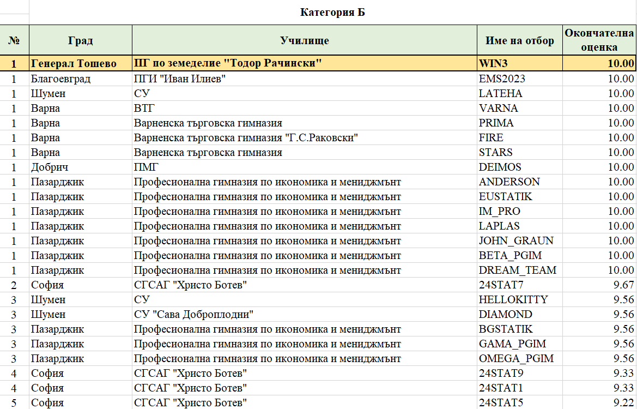Select team cell EMS2023
This screenshot has height=409, width=637.
tap(520, 79)
